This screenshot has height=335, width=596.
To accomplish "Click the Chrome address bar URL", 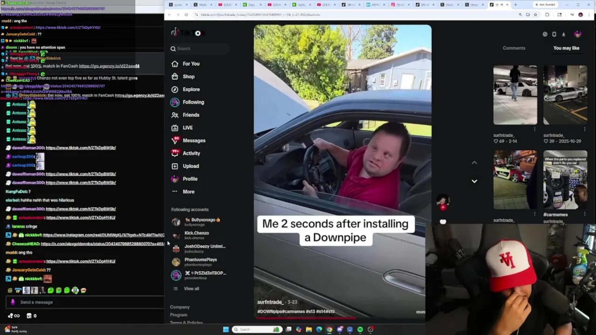I will pyautogui.click(x=261, y=14).
